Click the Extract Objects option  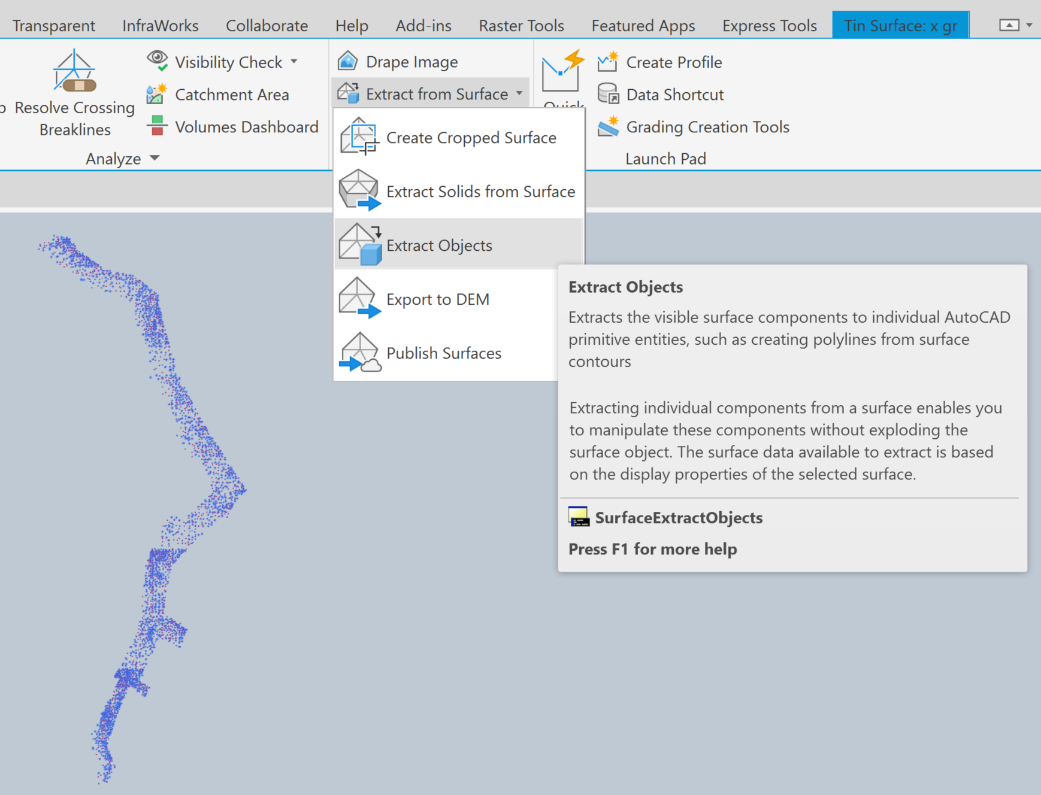[438, 245]
